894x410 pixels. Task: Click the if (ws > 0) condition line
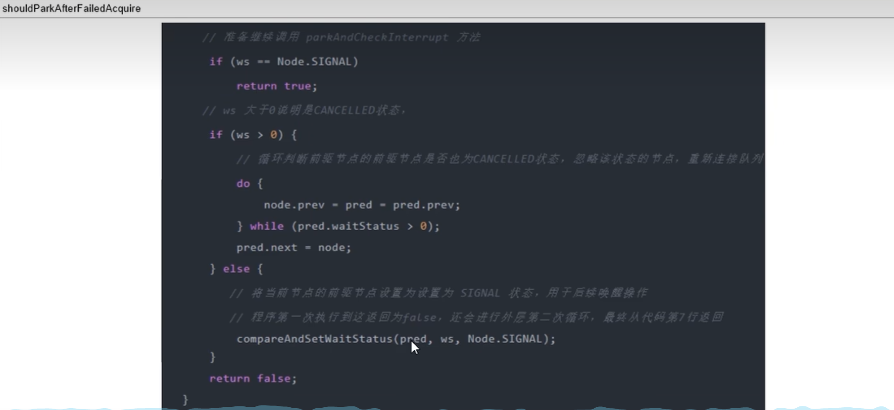251,134
